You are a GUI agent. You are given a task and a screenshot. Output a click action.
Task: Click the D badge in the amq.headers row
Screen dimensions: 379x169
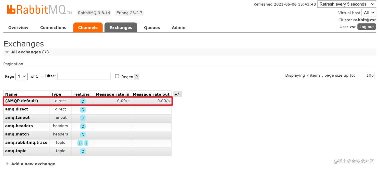tap(83, 126)
